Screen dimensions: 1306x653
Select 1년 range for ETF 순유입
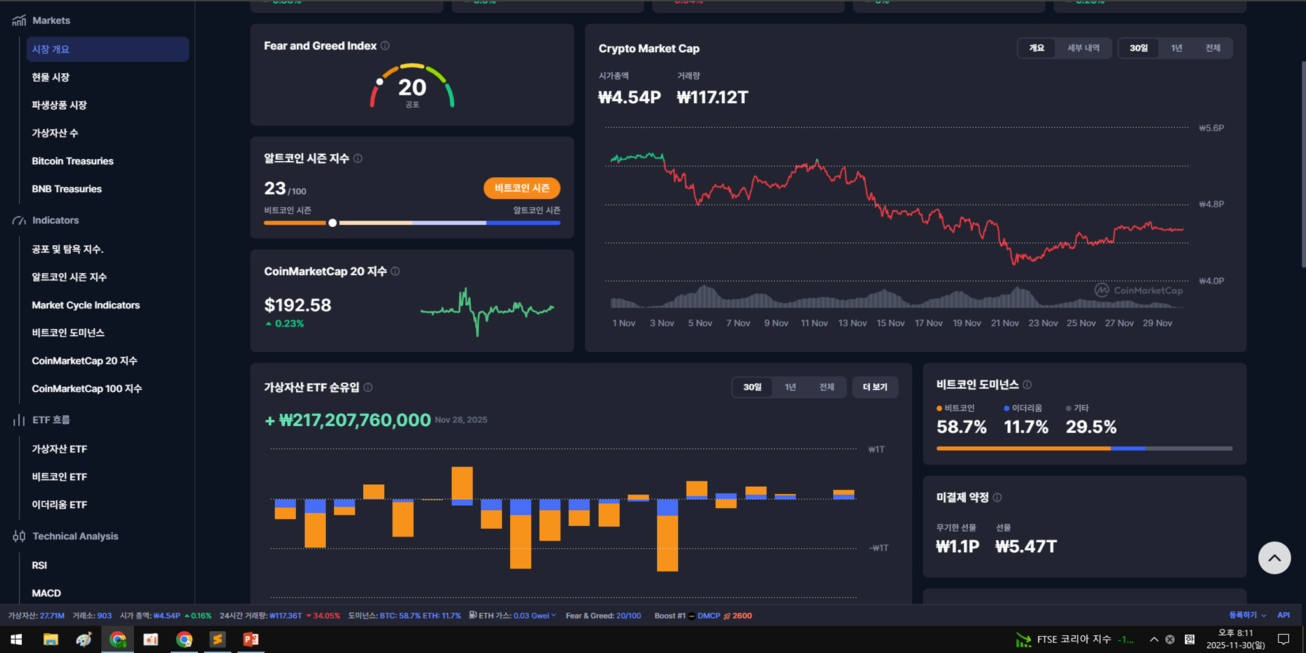pyautogui.click(x=790, y=387)
